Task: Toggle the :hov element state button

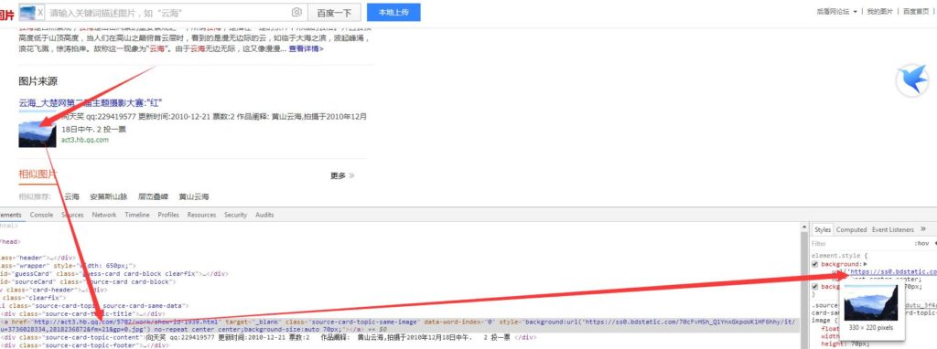Action: coord(921,243)
